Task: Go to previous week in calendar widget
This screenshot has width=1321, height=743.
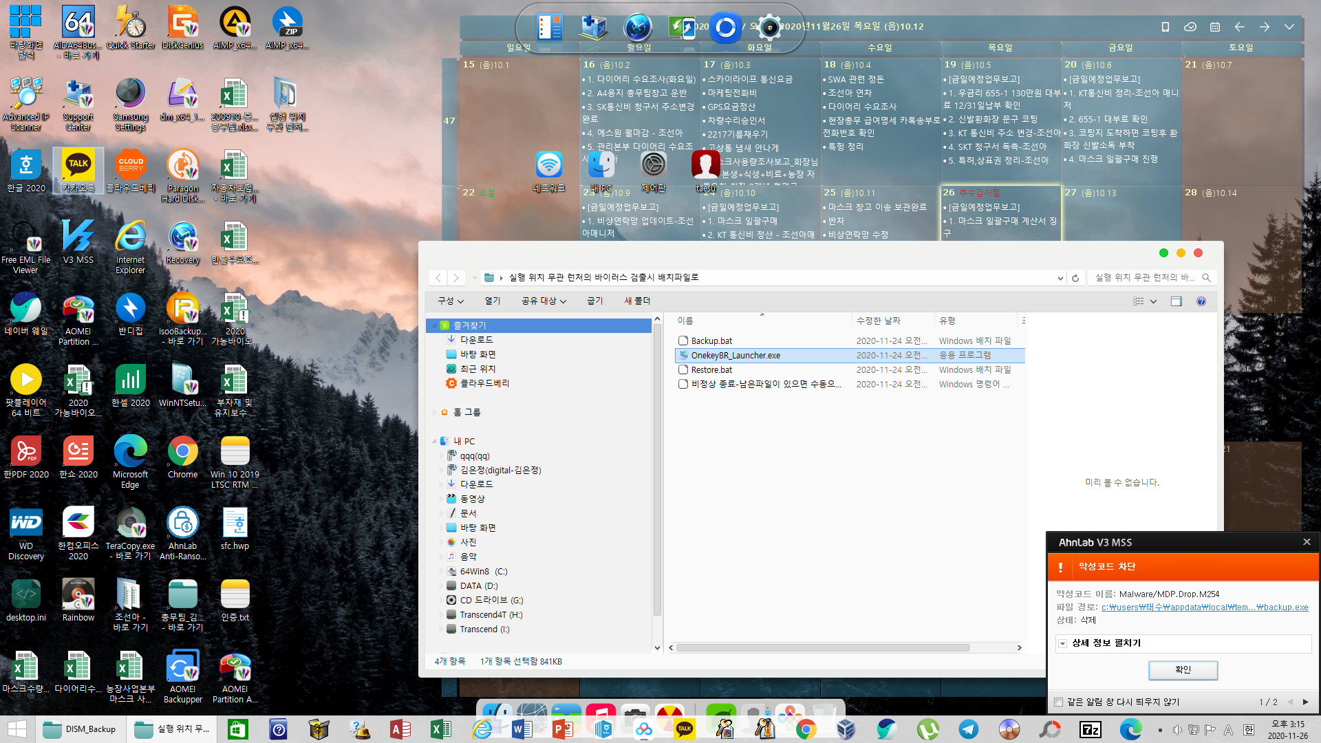Action: [1239, 27]
